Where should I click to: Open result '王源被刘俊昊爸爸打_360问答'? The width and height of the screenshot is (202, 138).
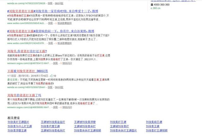coord(28,71)
